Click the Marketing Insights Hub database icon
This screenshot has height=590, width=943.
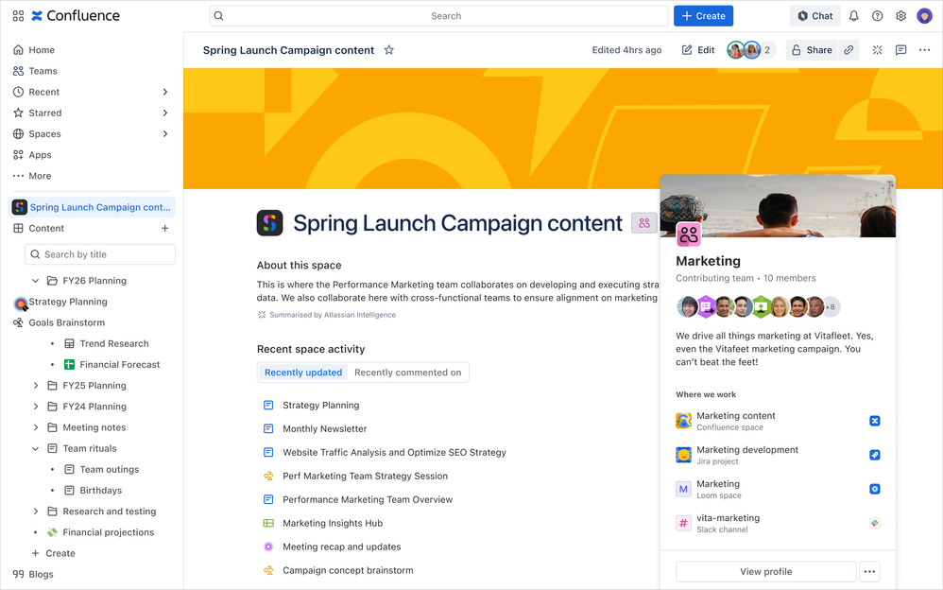[268, 523]
